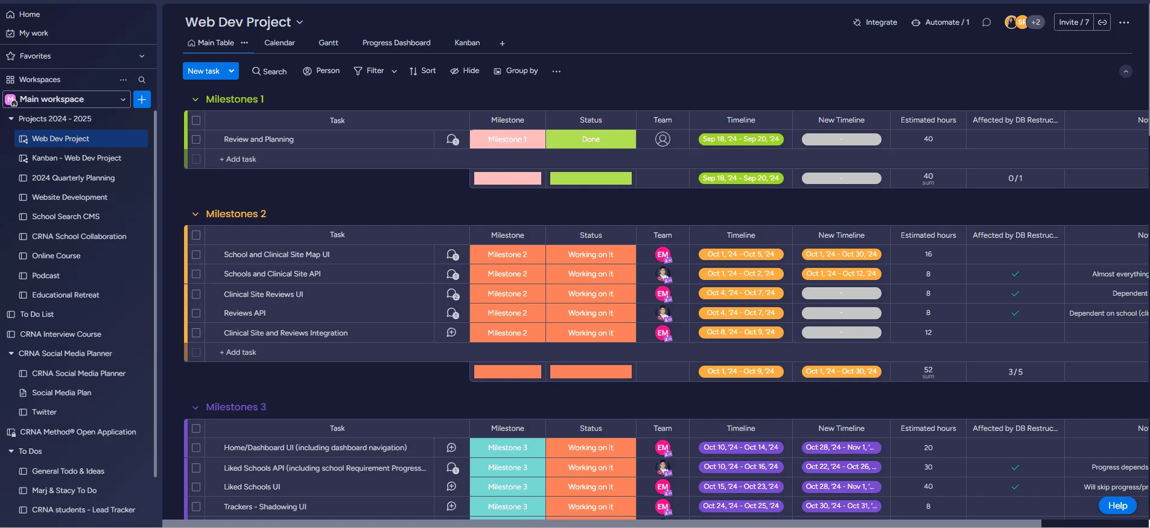The width and height of the screenshot is (1150, 528).
Task: Select the Reviews API row checkbox
Action: [196, 313]
